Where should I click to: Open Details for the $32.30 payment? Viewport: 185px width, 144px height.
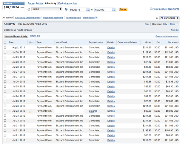[111, 96]
